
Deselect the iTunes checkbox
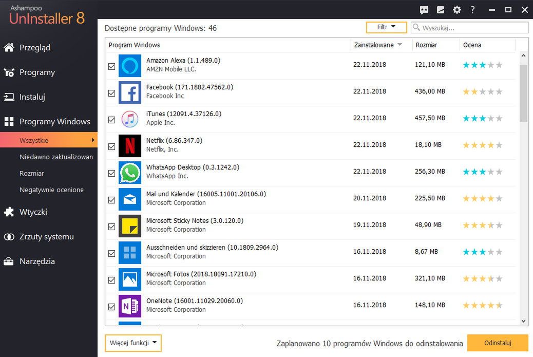(x=111, y=120)
